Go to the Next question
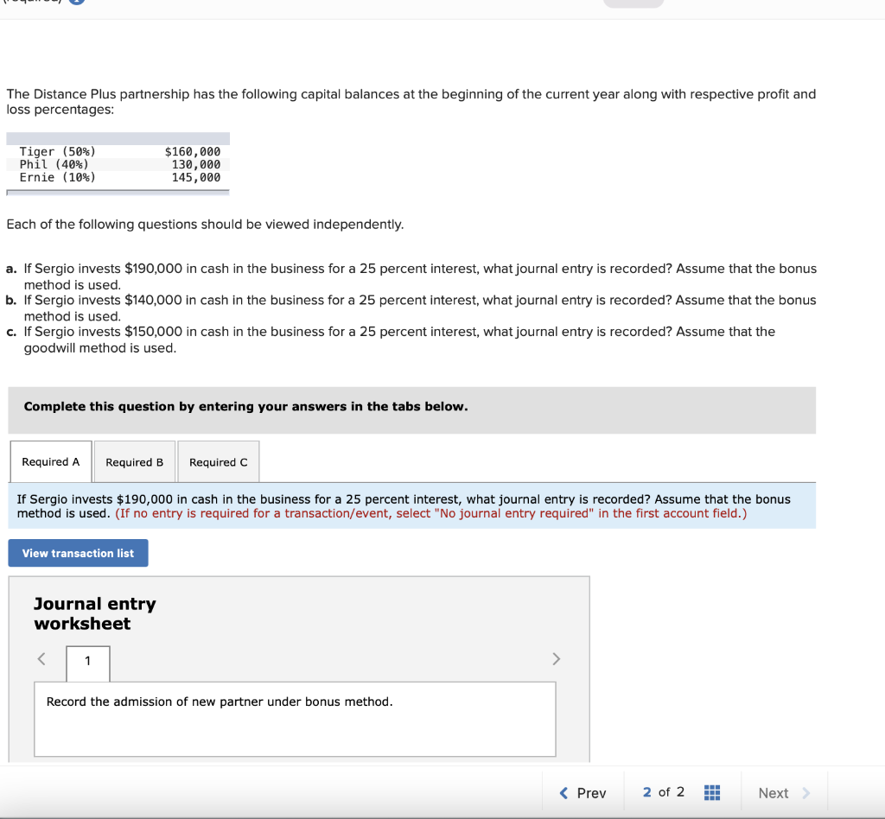 pos(784,792)
